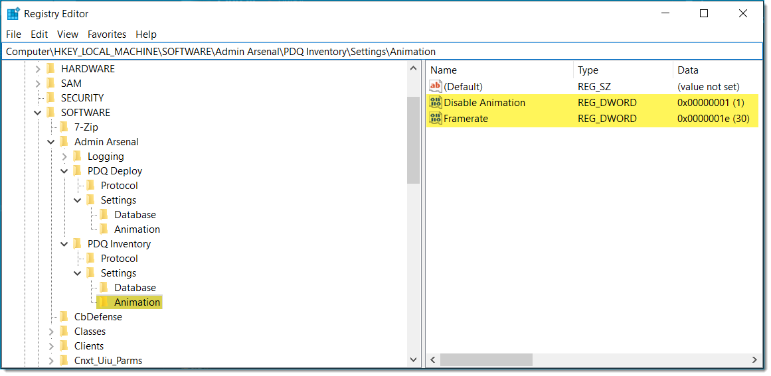Image resolution: width=771 pixels, height=376 pixels.
Task: Click the (Default) string value icon
Action: [436, 86]
